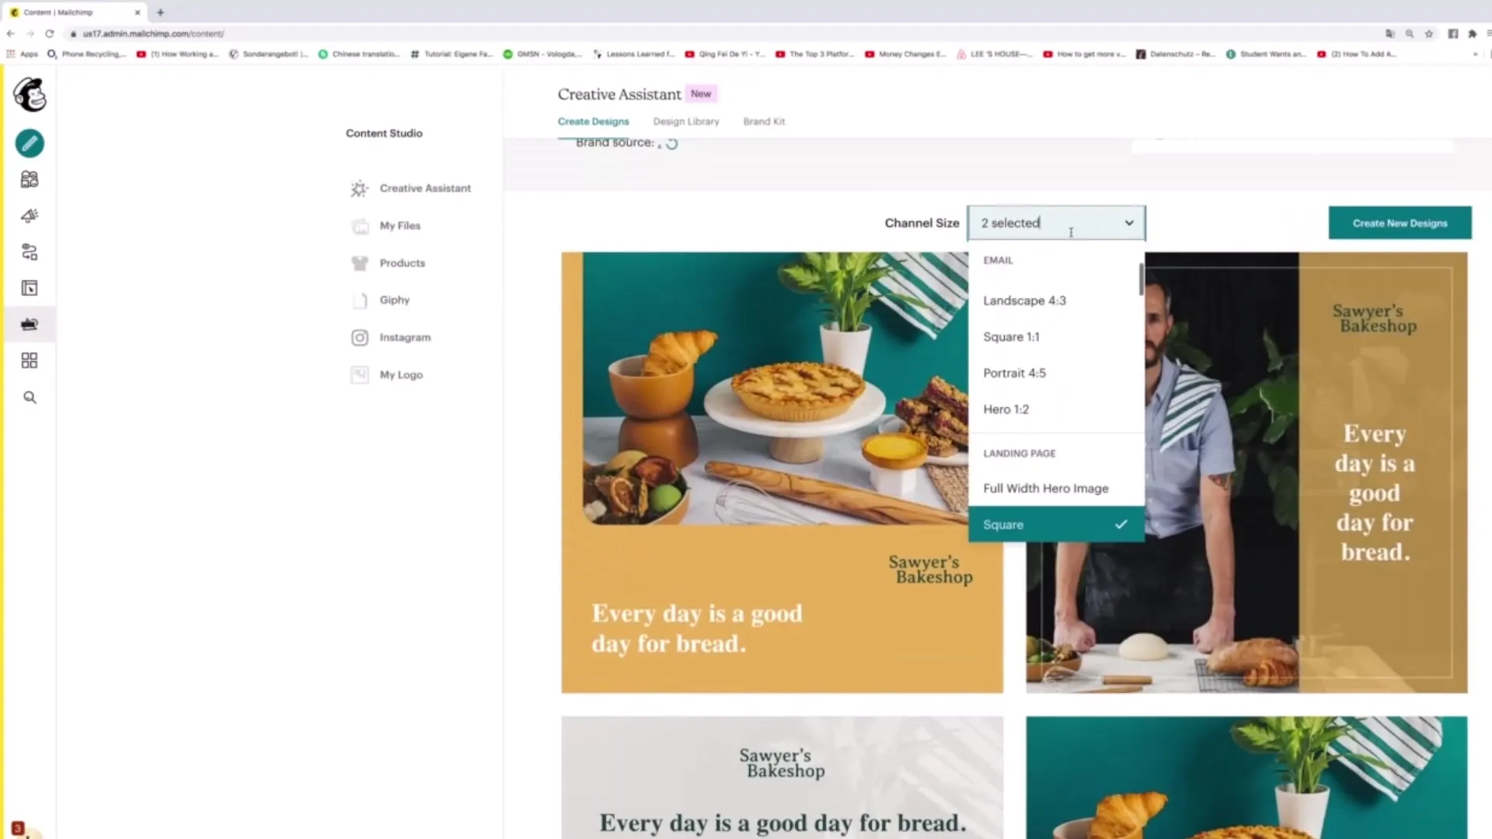The image size is (1492, 839).
Task: Switch to Design Library tab
Action: pyautogui.click(x=685, y=121)
